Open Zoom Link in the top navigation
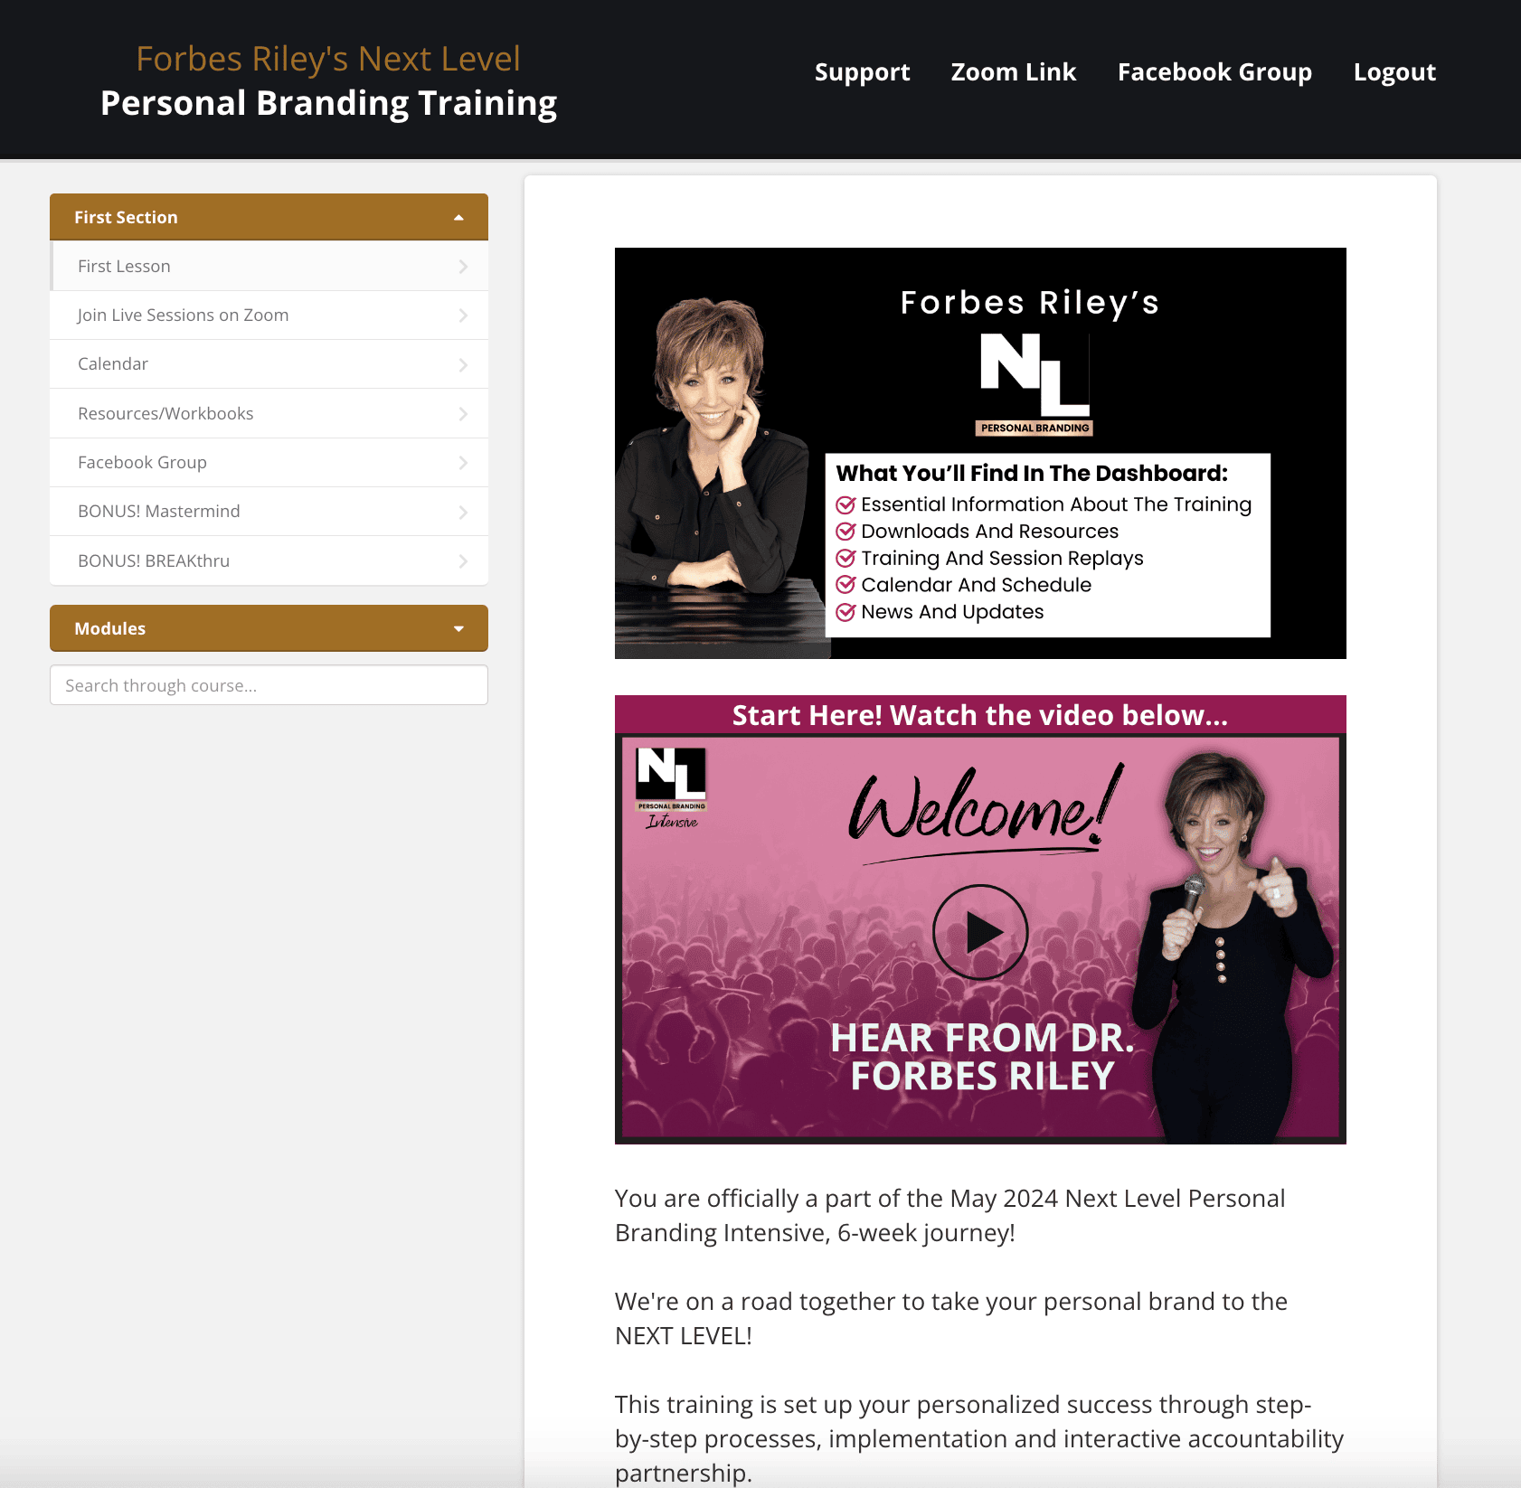Image resolution: width=1521 pixels, height=1488 pixels. coord(1013,72)
